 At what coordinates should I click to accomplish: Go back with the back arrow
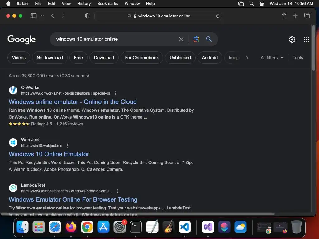pyautogui.click(x=52, y=16)
